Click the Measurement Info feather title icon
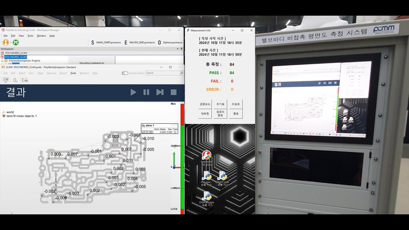This screenshot has width=409, height=230. point(188,30)
